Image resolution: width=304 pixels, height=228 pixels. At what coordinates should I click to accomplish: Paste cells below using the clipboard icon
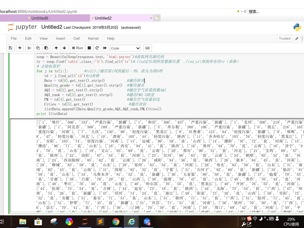46,48
